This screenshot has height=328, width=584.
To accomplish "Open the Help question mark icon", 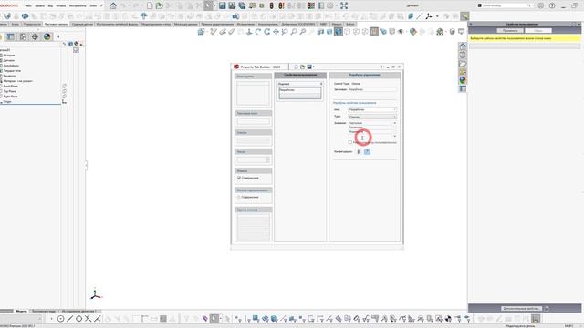I will click(x=552, y=5).
